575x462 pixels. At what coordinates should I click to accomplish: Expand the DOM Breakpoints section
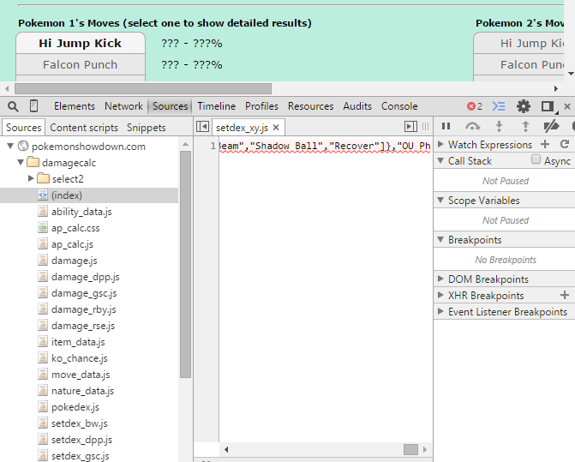(440, 279)
